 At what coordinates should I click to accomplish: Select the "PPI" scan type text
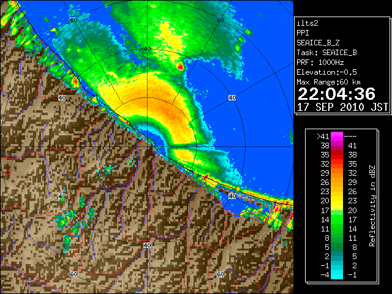[x=303, y=33]
